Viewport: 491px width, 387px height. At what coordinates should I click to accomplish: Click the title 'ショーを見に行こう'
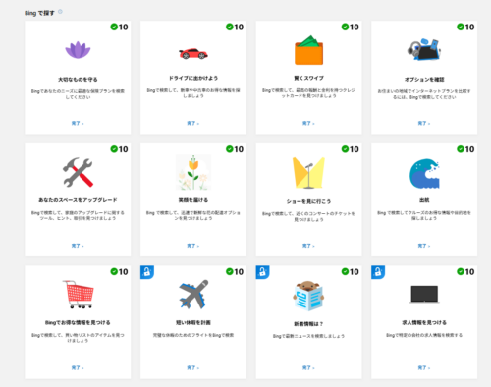(x=308, y=201)
